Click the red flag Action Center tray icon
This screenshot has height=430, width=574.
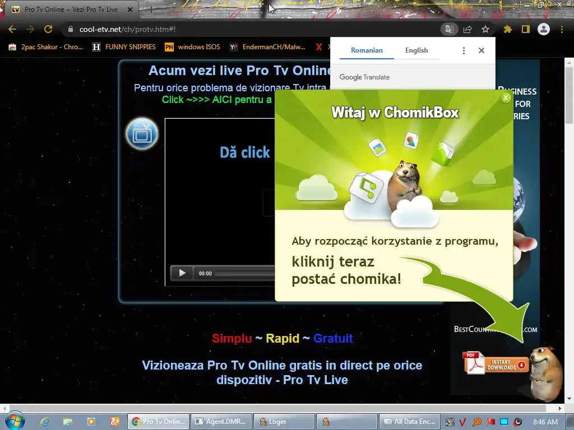point(490,422)
